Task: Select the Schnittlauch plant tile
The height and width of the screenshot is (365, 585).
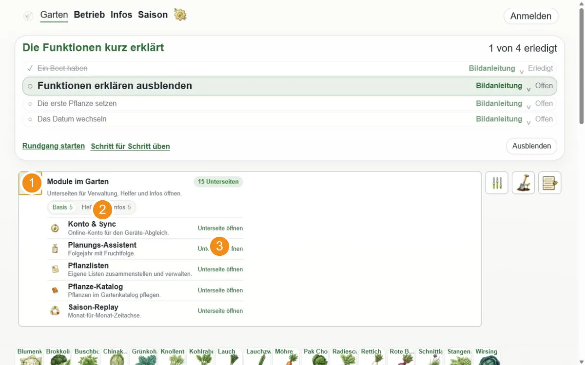Action: coord(430,357)
